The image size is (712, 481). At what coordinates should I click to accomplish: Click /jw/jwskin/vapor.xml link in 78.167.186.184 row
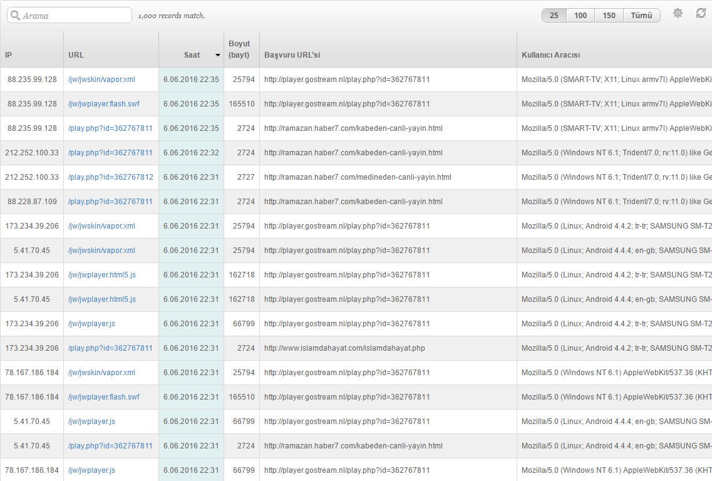(101, 373)
